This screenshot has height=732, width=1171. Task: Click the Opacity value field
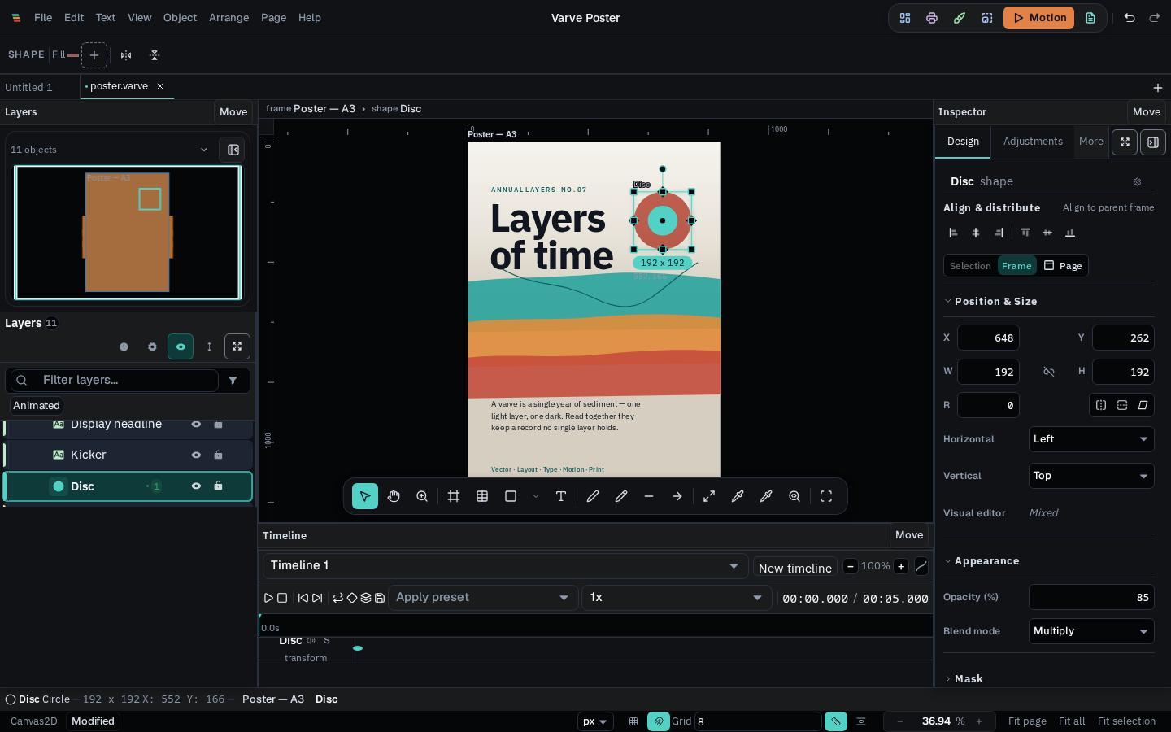(x=1091, y=597)
